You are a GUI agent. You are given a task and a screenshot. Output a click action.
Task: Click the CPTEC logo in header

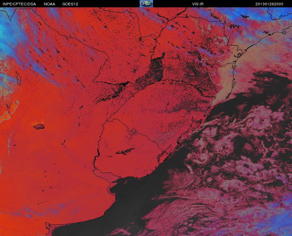click(x=146, y=4)
